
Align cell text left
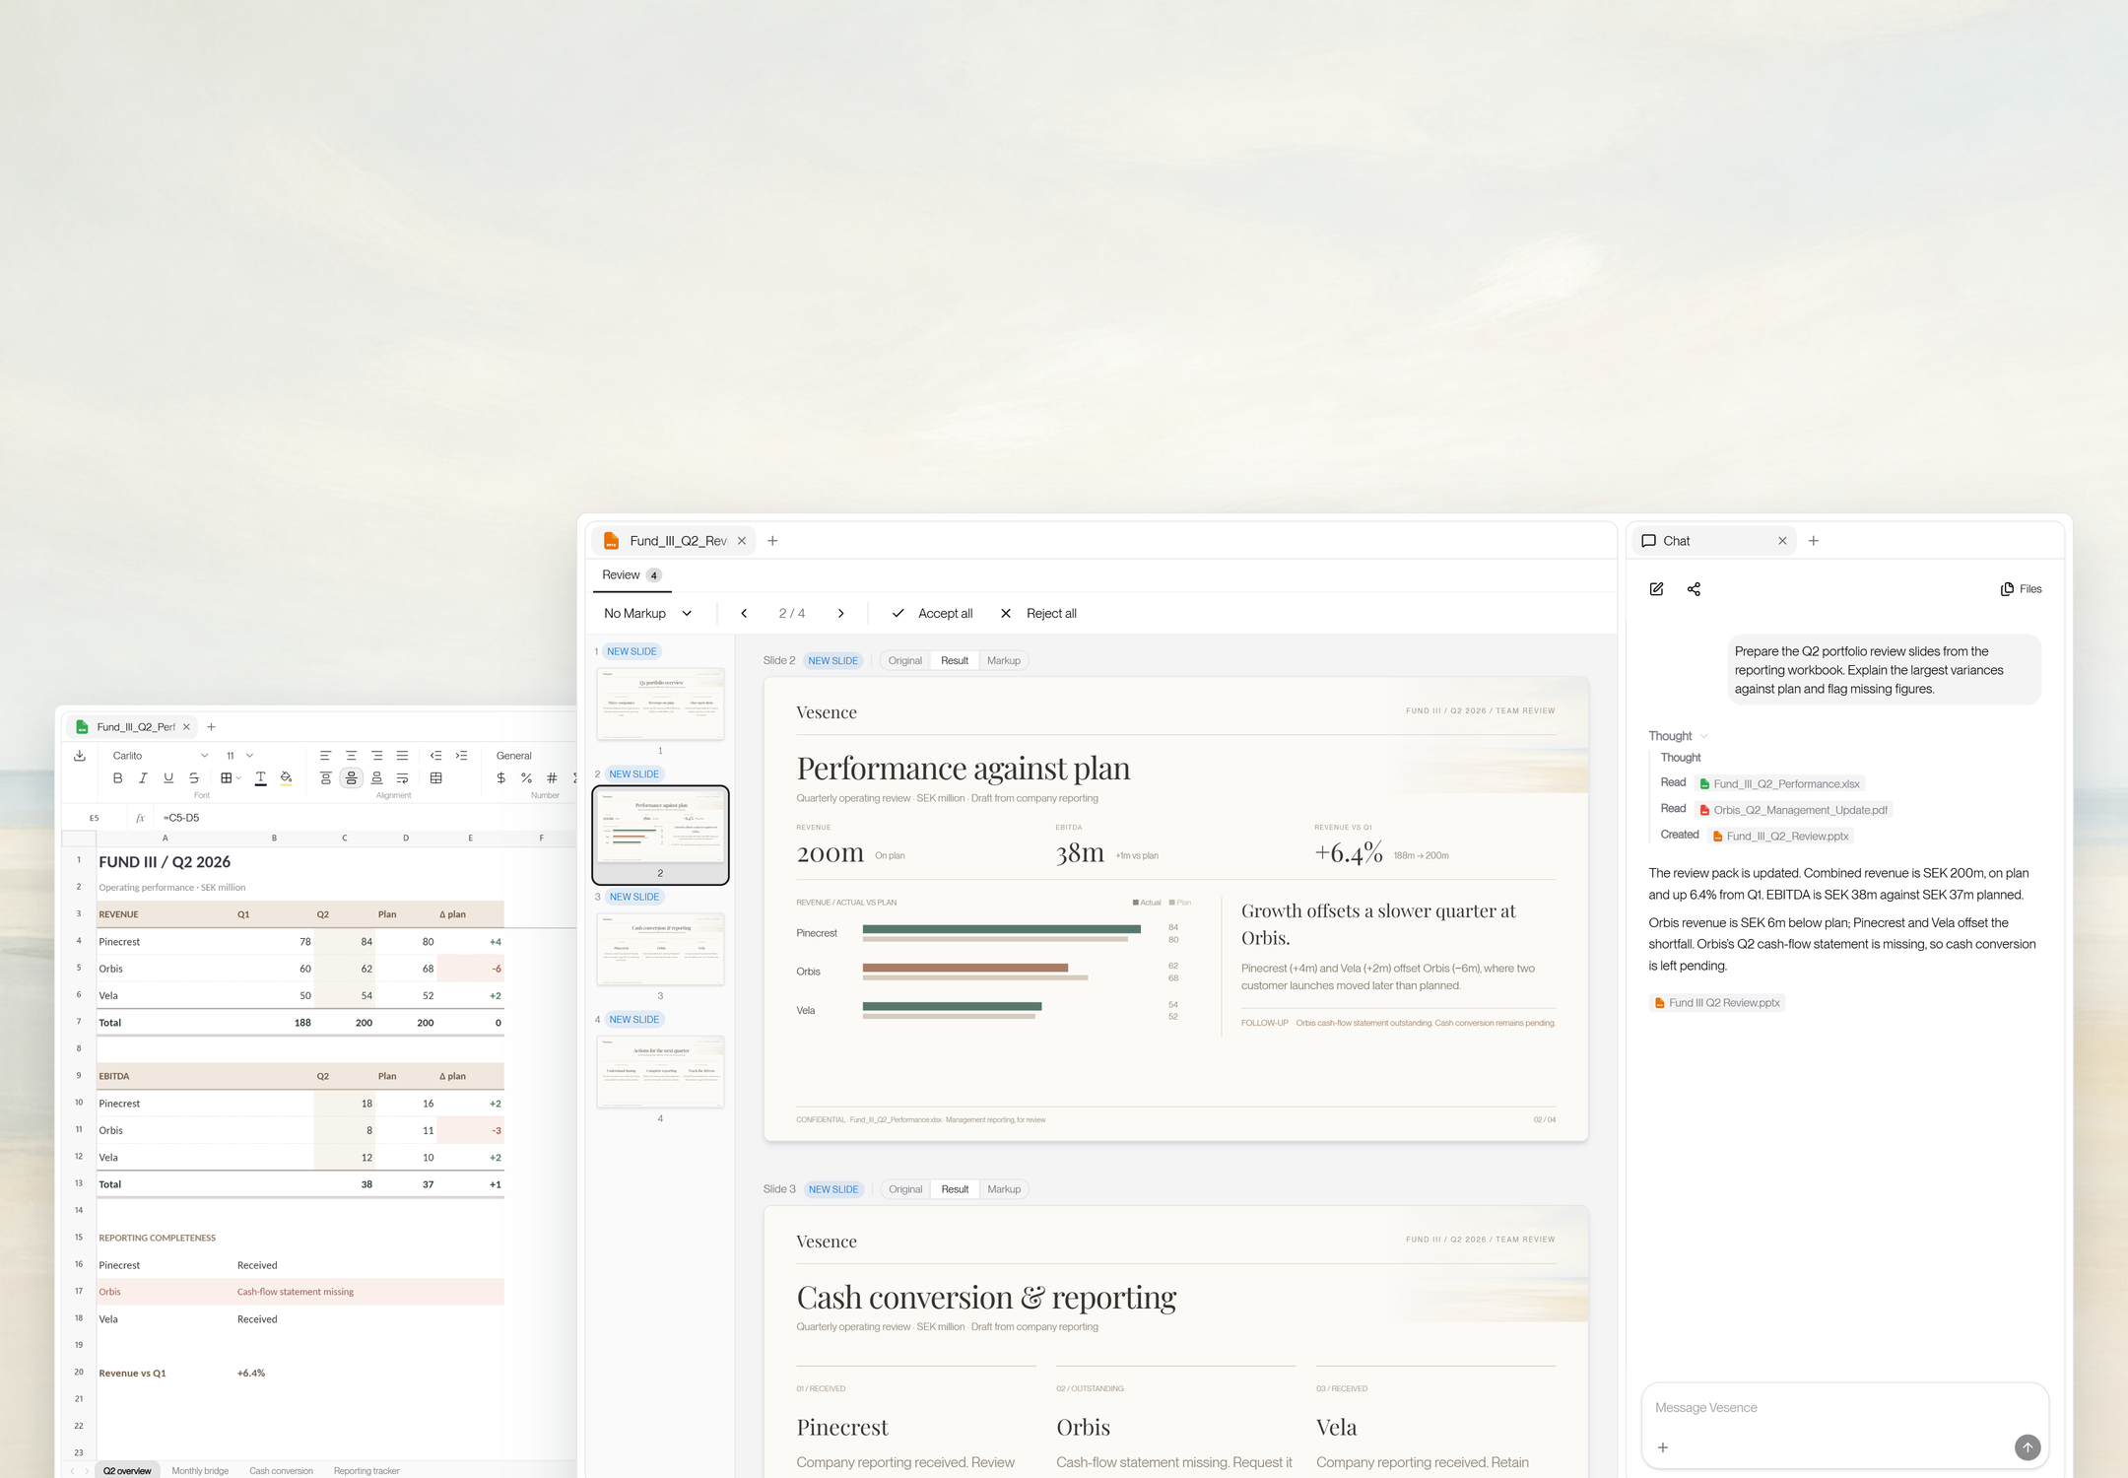tap(325, 756)
